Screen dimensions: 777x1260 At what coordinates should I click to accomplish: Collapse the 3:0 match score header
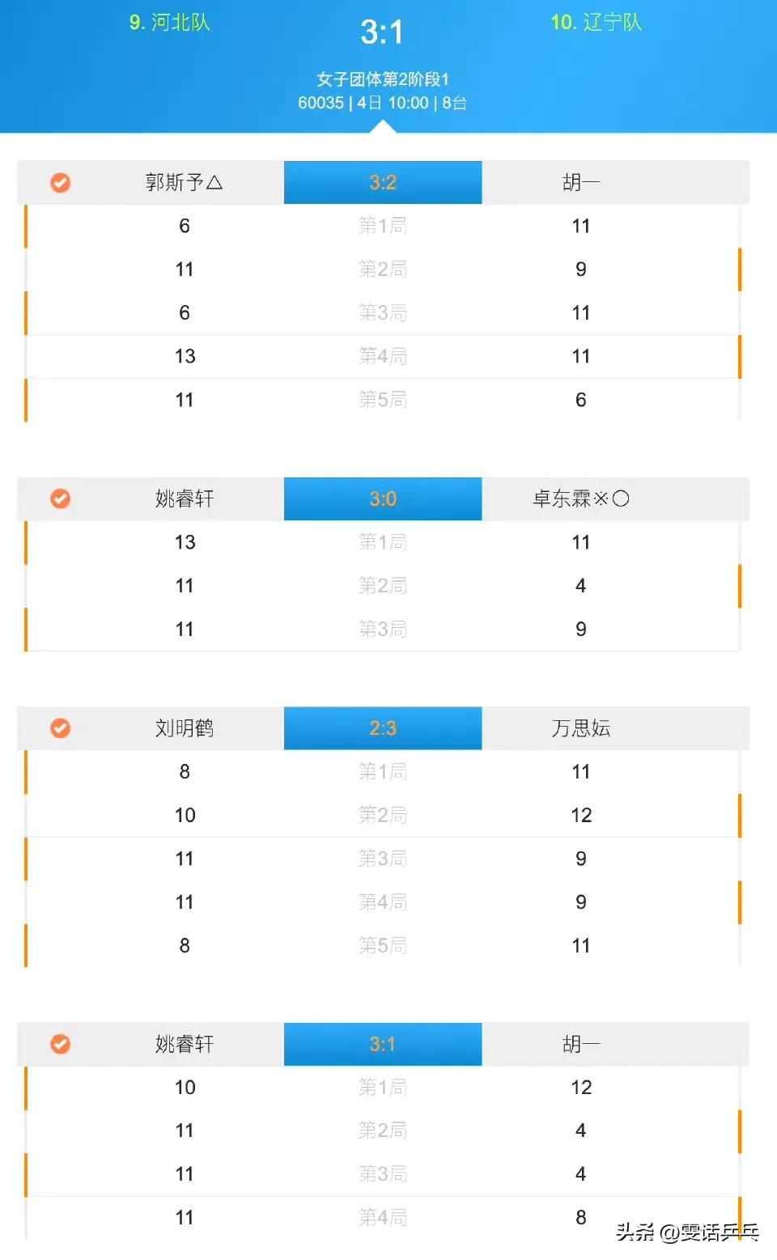(383, 498)
